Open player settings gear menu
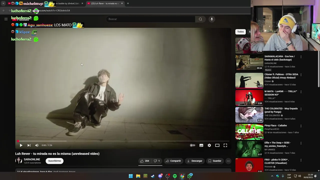 click(x=209, y=145)
